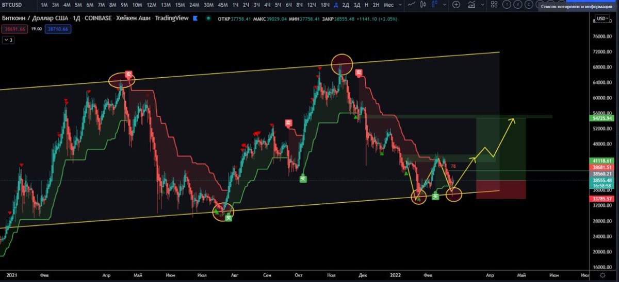
Task: Click the blue buy price 38710.66 button
Action: pyautogui.click(x=58, y=29)
